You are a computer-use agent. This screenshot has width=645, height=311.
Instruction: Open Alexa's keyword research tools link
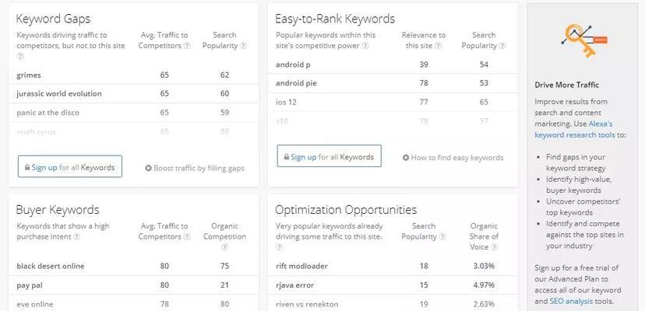click(x=574, y=129)
